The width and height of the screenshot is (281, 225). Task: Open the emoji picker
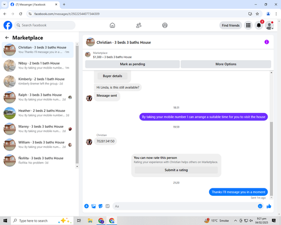pyautogui.click(x=260, y=206)
